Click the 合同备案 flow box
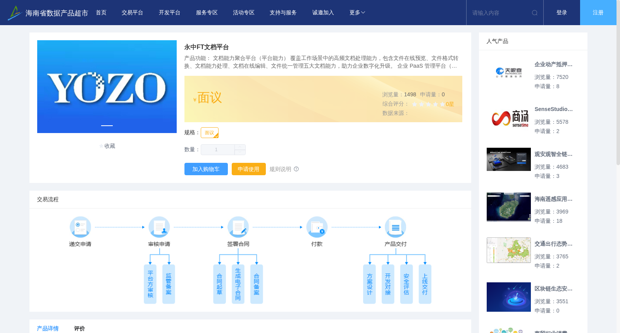Viewport: 620px width, 333px height. pos(257,284)
